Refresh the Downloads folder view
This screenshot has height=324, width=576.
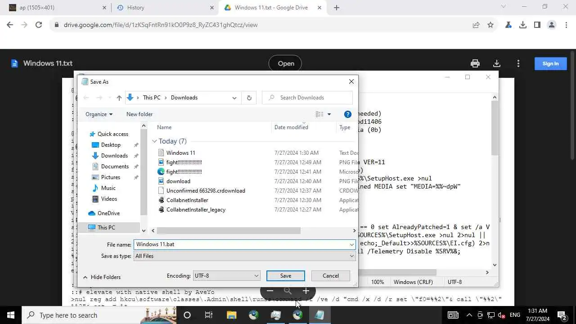tap(249, 98)
